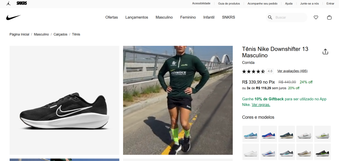Go to Calçados in the breadcrumb
Screen dimensions: 339x161
tap(60, 34)
